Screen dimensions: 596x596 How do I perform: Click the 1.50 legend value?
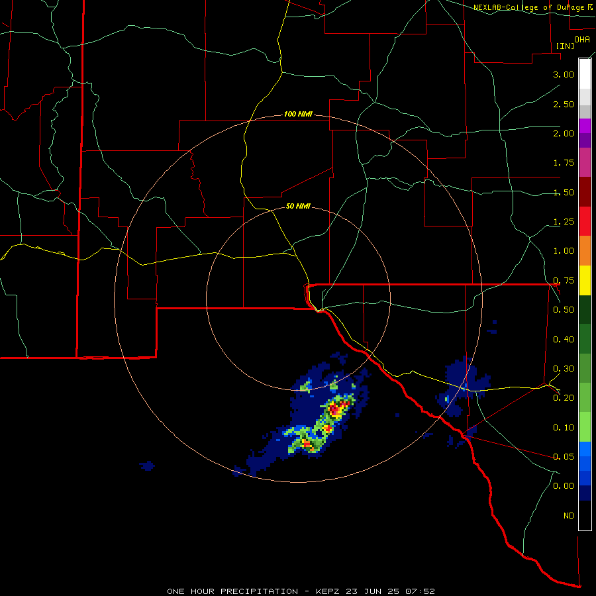tap(564, 192)
